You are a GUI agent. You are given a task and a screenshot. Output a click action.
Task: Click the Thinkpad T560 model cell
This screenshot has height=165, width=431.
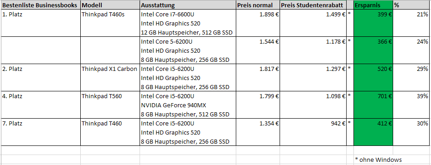(110, 96)
